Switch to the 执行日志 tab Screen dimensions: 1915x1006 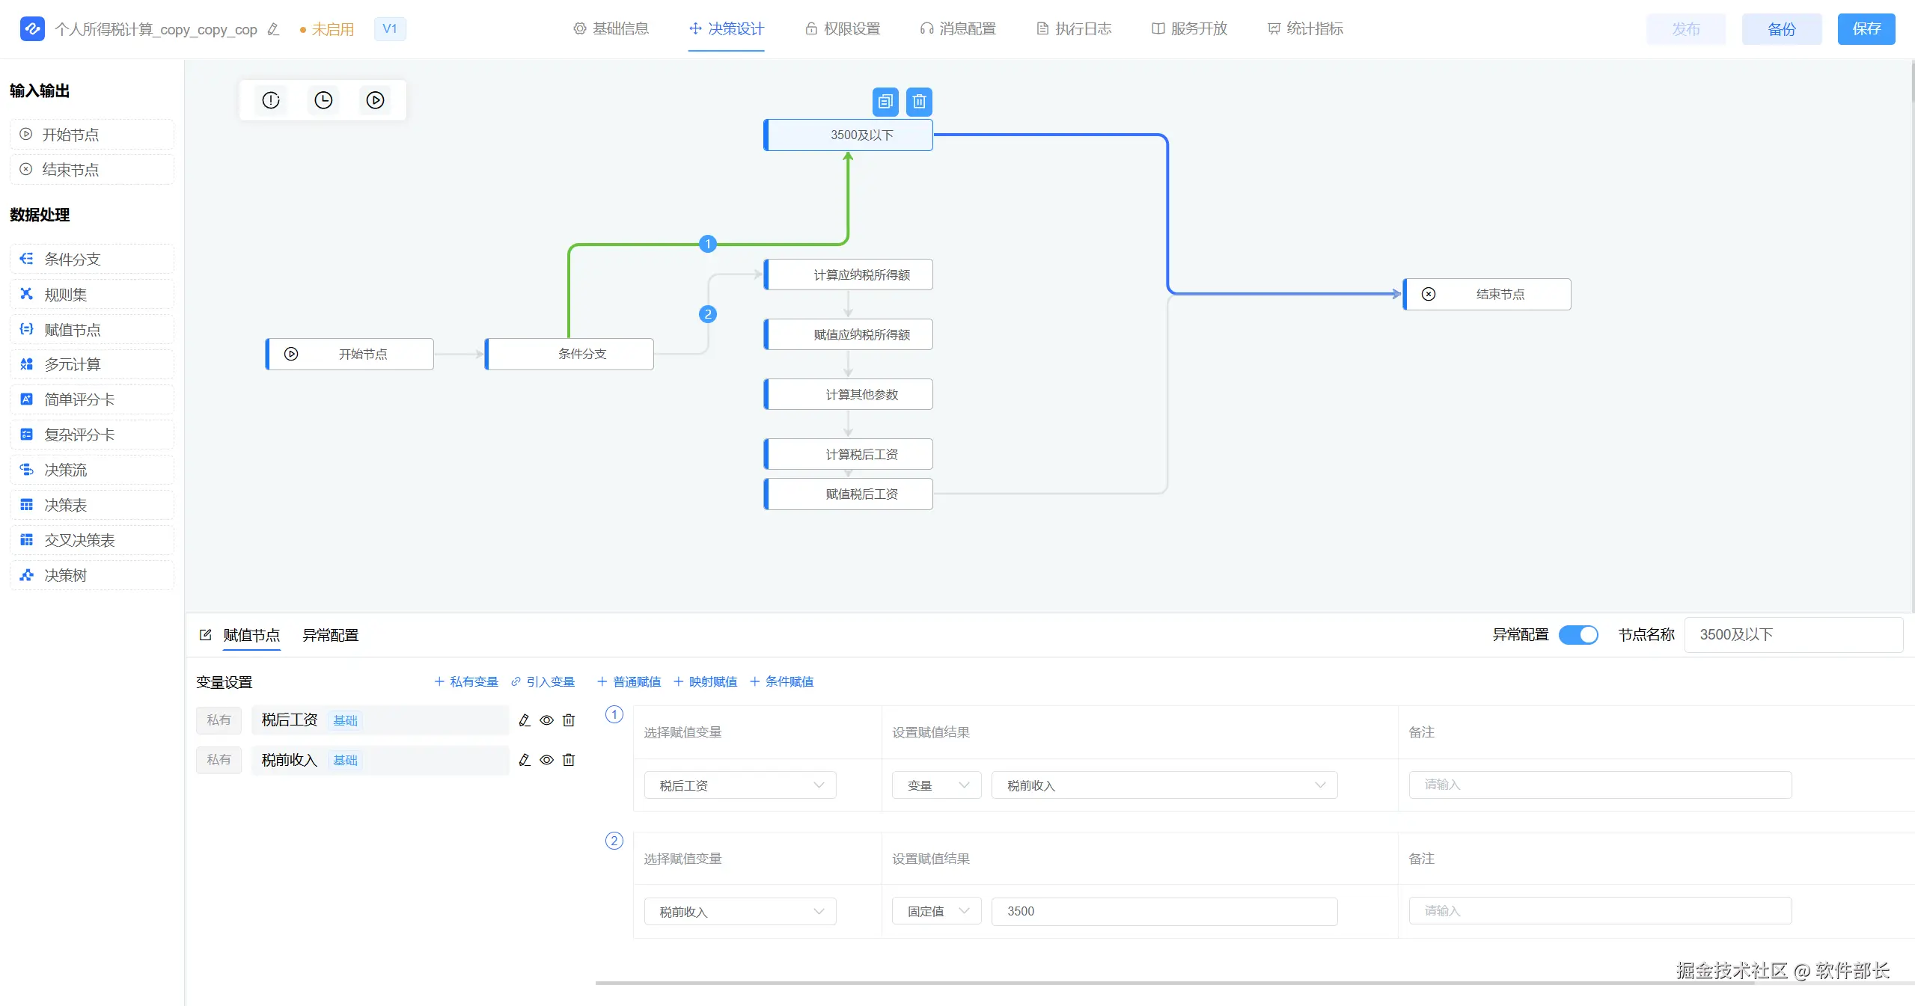click(1074, 29)
